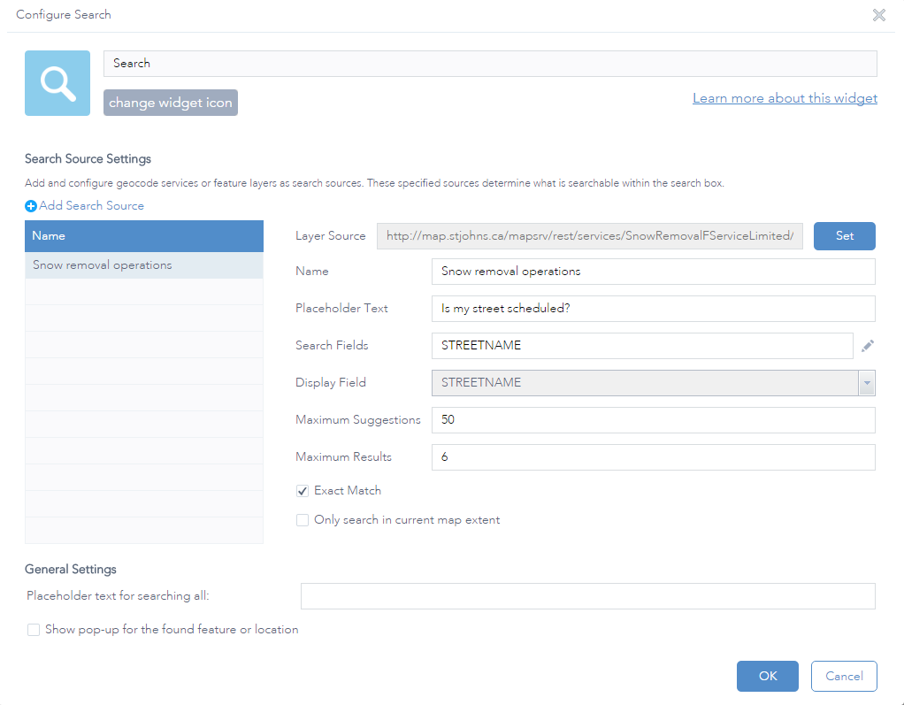The height and width of the screenshot is (705, 904).
Task: Click the Add Search Source link
Action: [x=91, y=206]
